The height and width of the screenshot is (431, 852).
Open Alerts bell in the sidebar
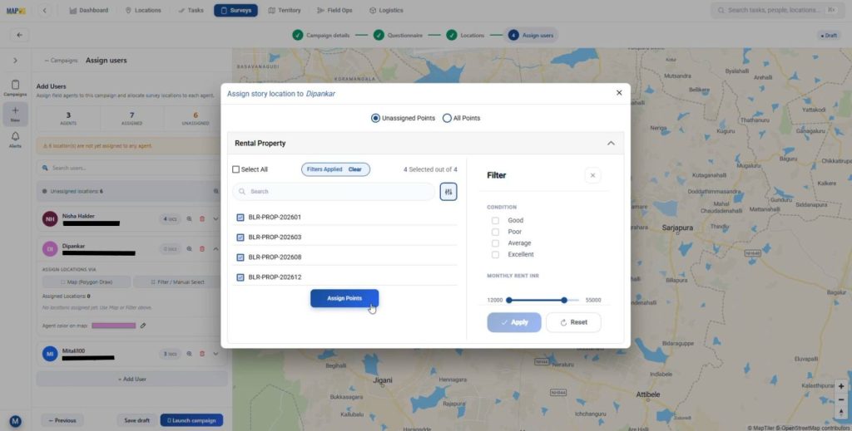click(15, 140)
